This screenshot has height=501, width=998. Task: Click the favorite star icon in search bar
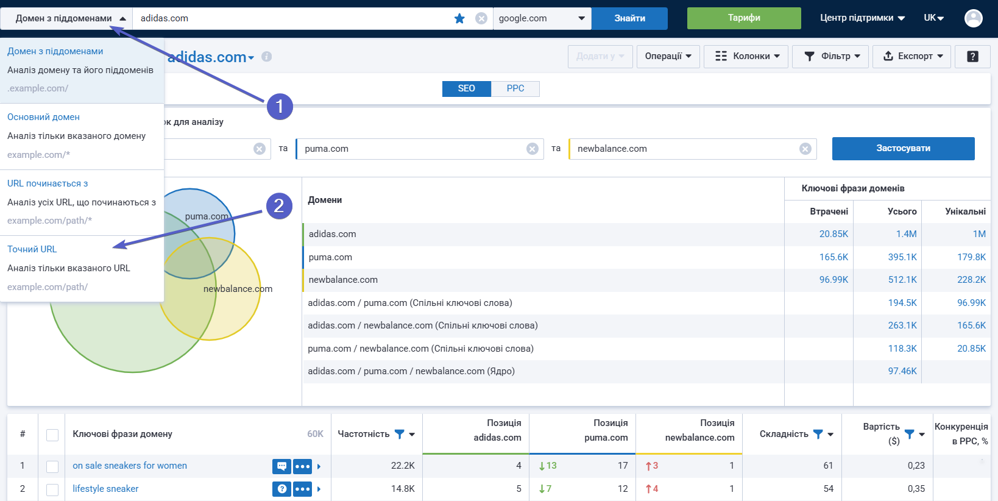(459, 18)
